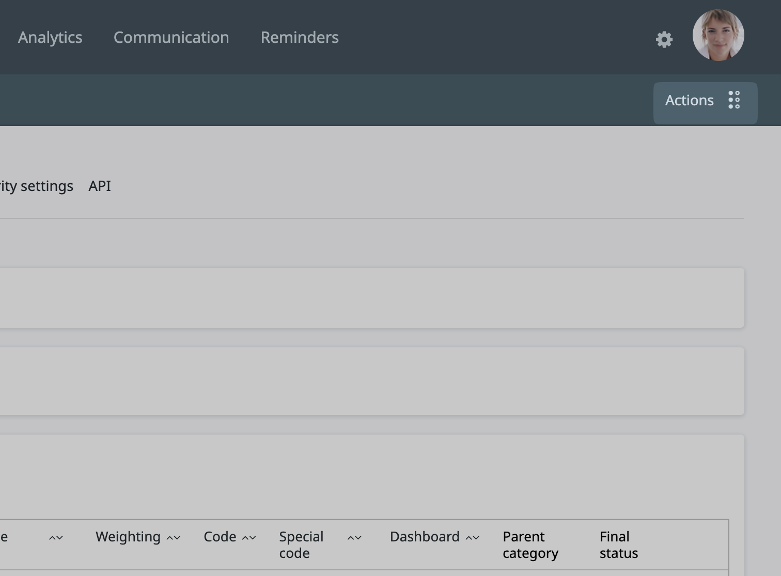Toggle sort arrows for Special code column
Screen dimensions: 781x576
[354, 538]
